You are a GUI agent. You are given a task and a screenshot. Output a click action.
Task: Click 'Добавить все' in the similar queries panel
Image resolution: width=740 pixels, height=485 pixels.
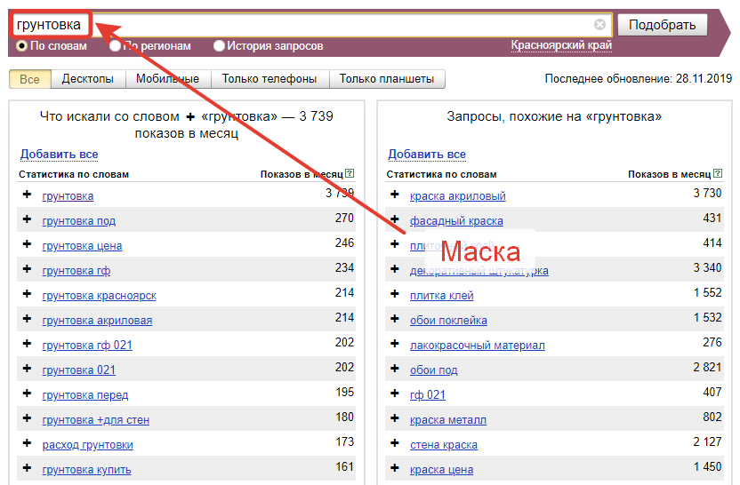pos(427,155)
